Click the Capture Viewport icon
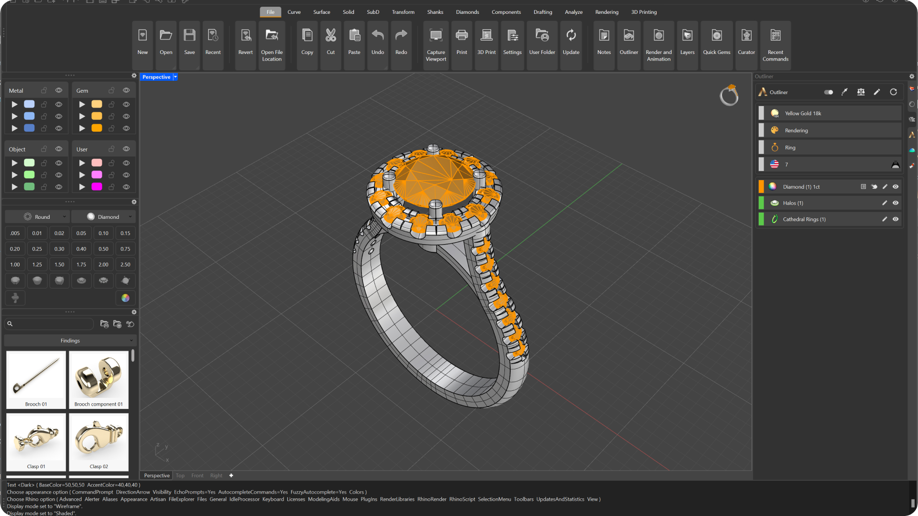This screenshot has width=918, height=516. [x=436, y=36]
